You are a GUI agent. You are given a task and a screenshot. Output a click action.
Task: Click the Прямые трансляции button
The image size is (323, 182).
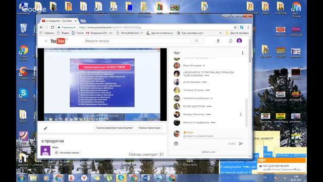pyautogui.click(x=149, y=128)
